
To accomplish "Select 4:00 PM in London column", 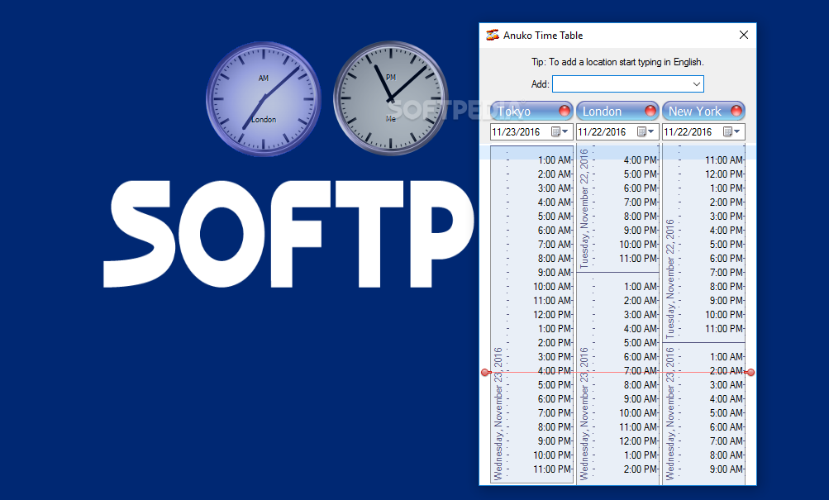I will [641, 160].
